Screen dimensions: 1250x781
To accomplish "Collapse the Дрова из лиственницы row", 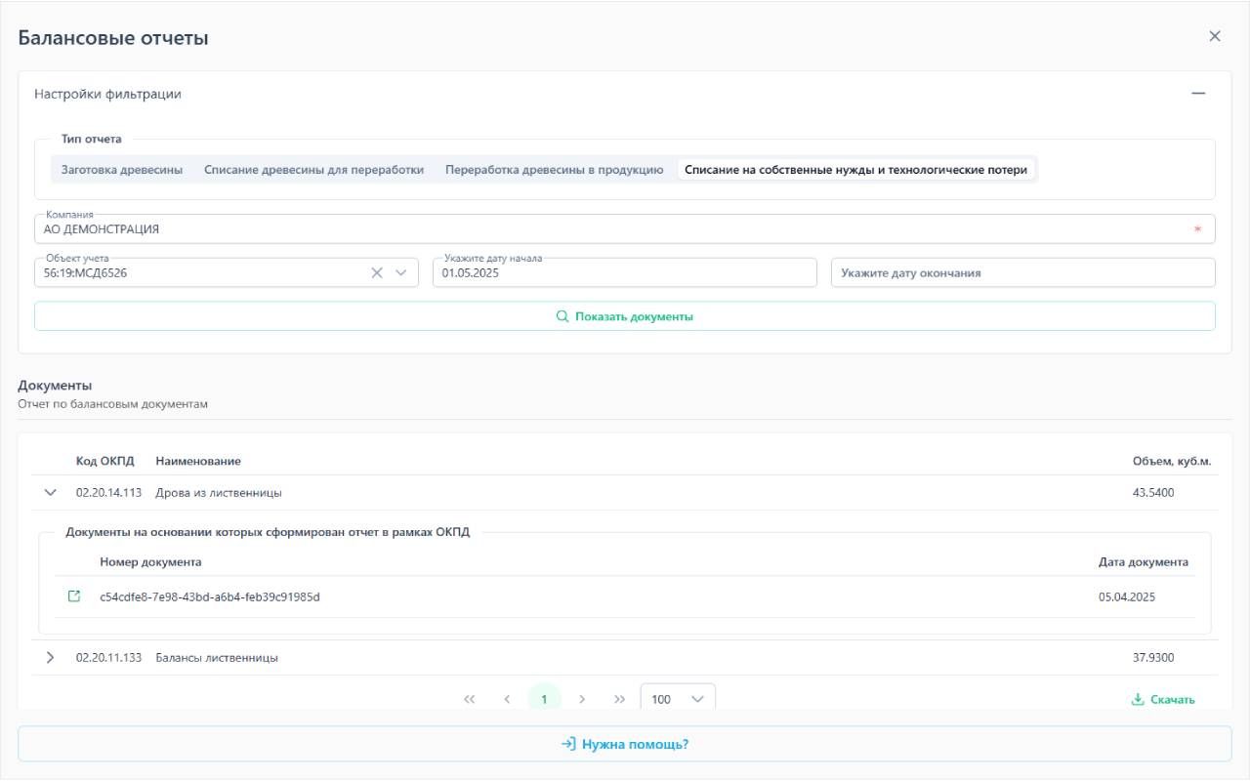I will 51,493.
